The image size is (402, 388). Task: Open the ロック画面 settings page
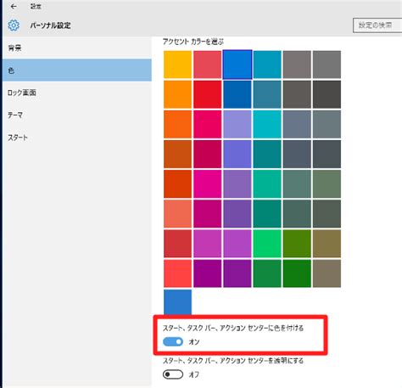pos(77,93)
